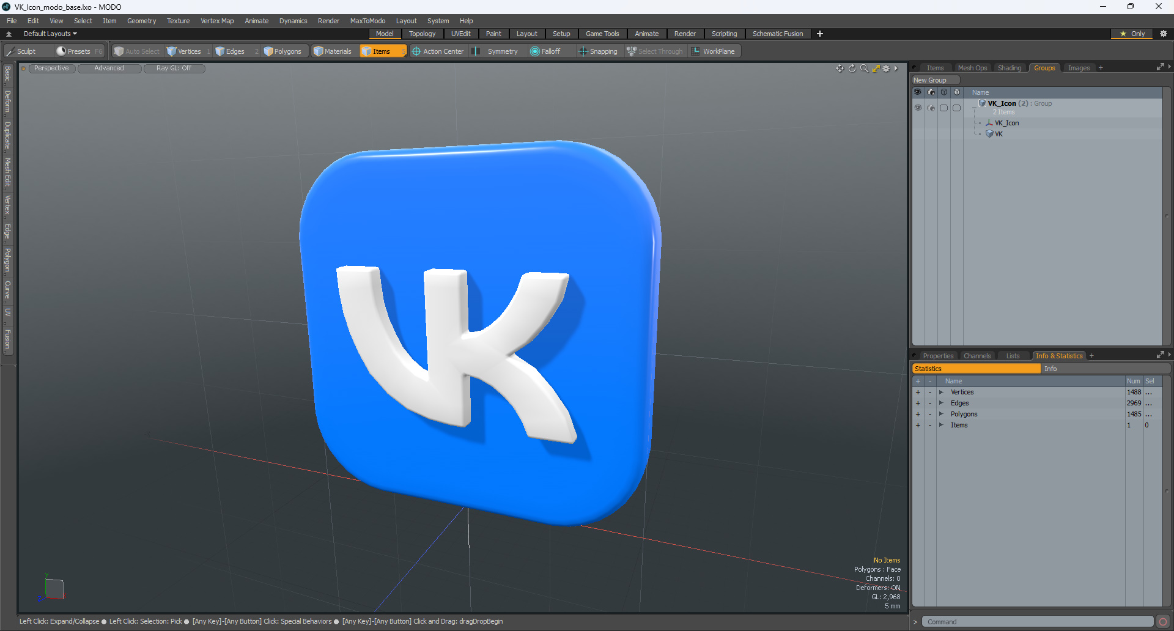This screenshot has width=1174, height=631.
Task: Collapse the VK_Icon group tree
Action: tap(974, 107)
